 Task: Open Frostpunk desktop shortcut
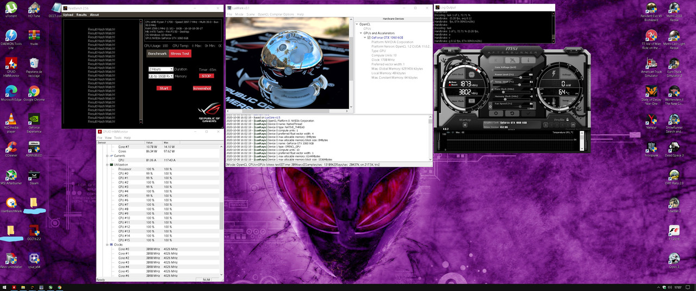(651, 149)
